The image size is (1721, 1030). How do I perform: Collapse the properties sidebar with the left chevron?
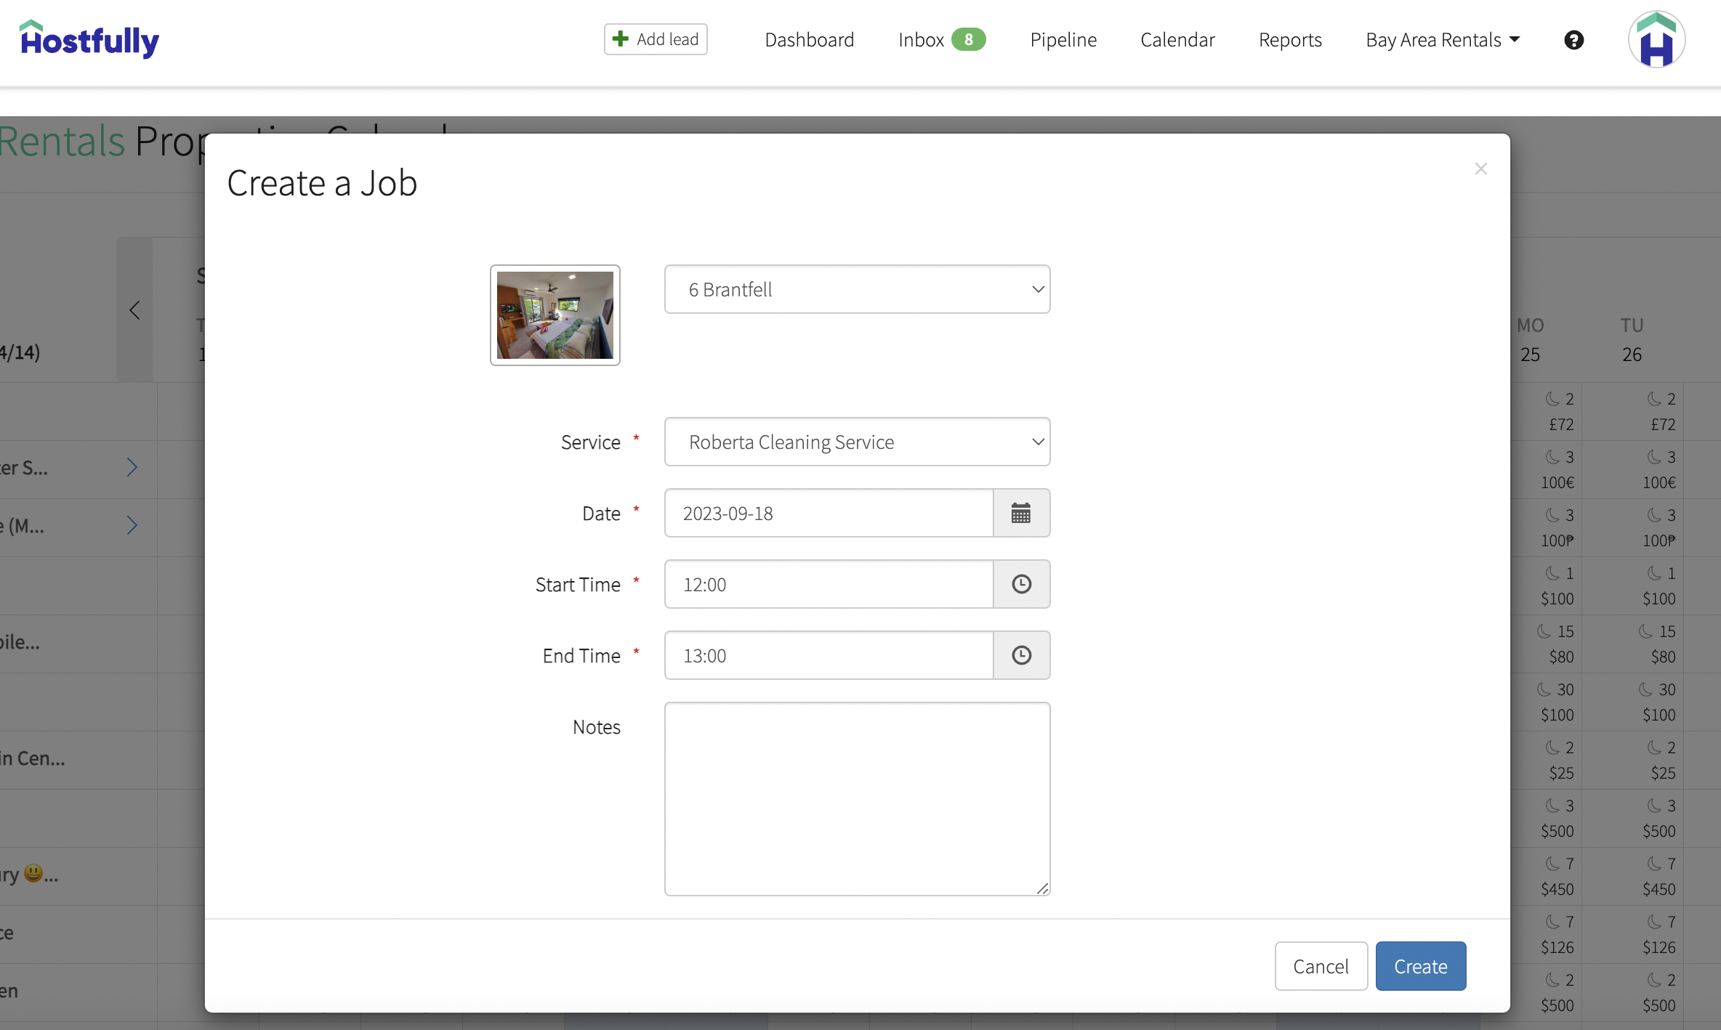tap(134, 309)
